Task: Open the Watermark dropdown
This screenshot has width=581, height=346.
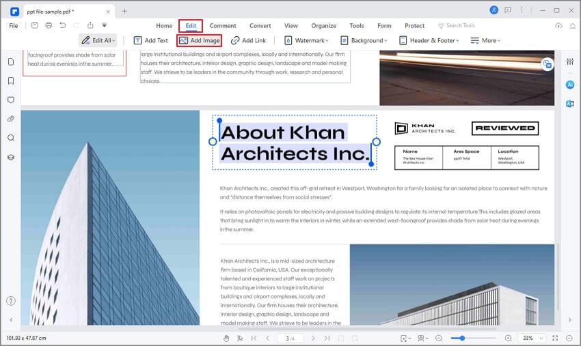Action: (x=306, y=40)
